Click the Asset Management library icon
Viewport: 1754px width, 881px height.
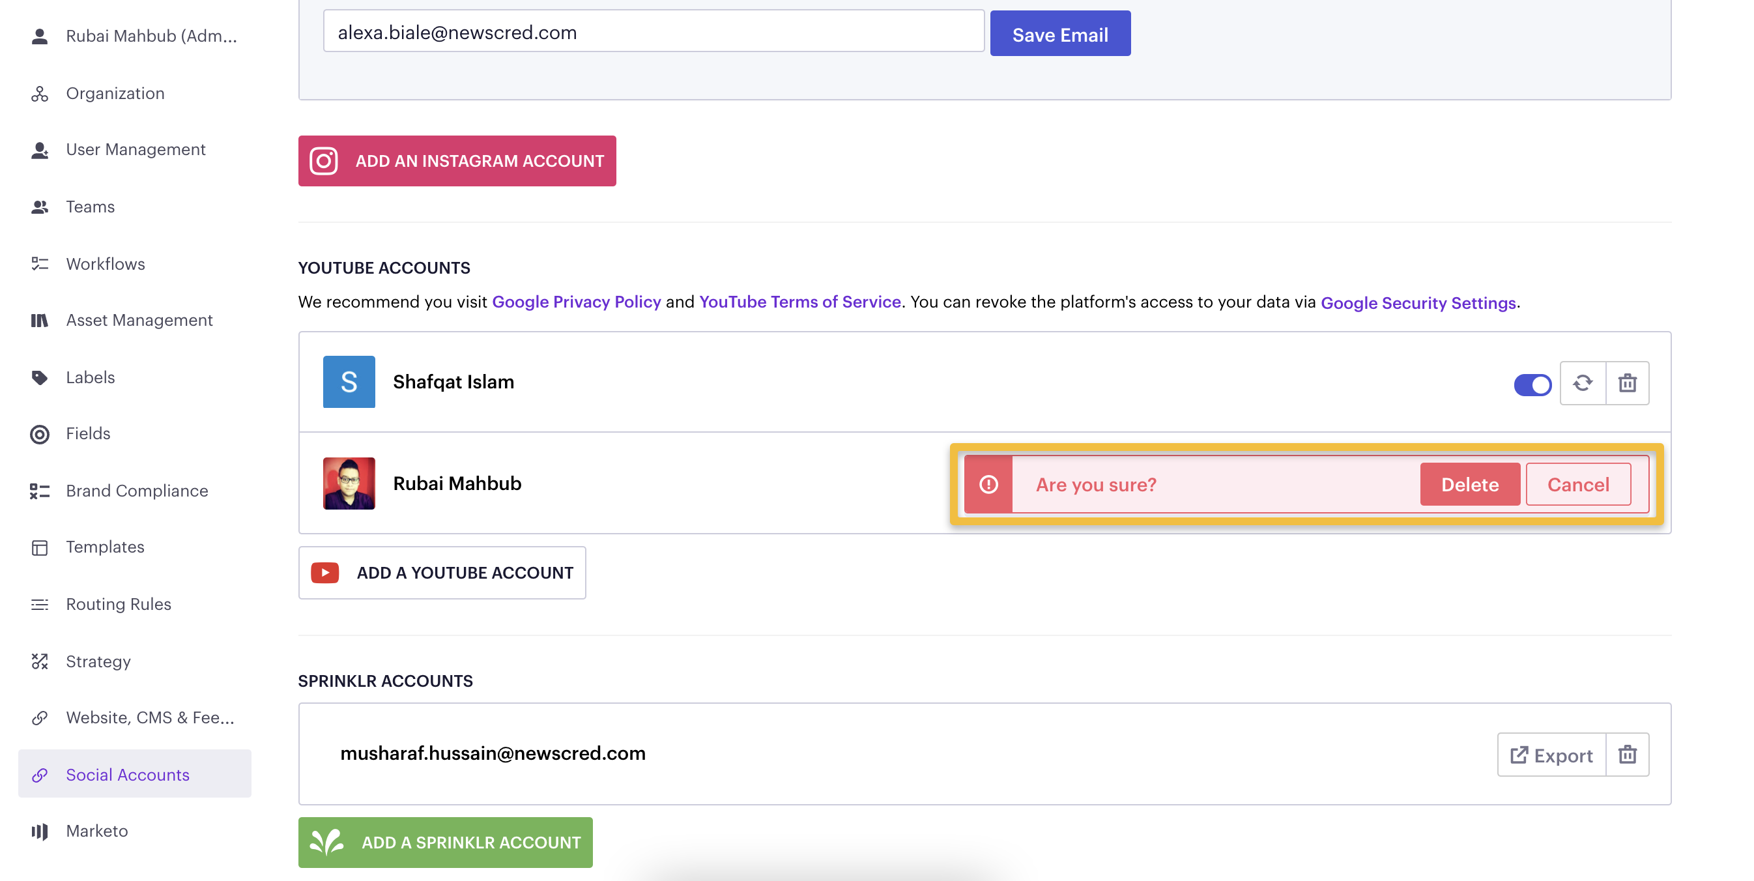(40, 320)
